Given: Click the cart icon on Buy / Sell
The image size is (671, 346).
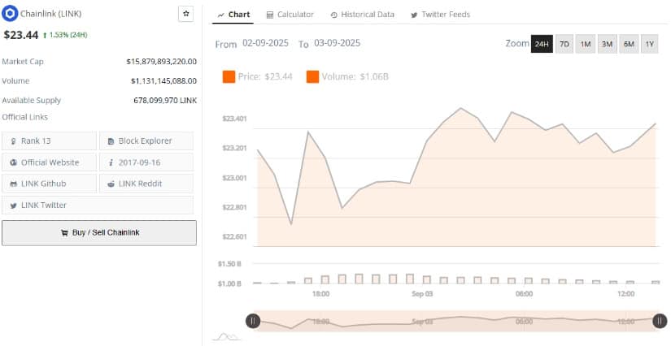Looking at the screenshot, I should tap(64, 233).
